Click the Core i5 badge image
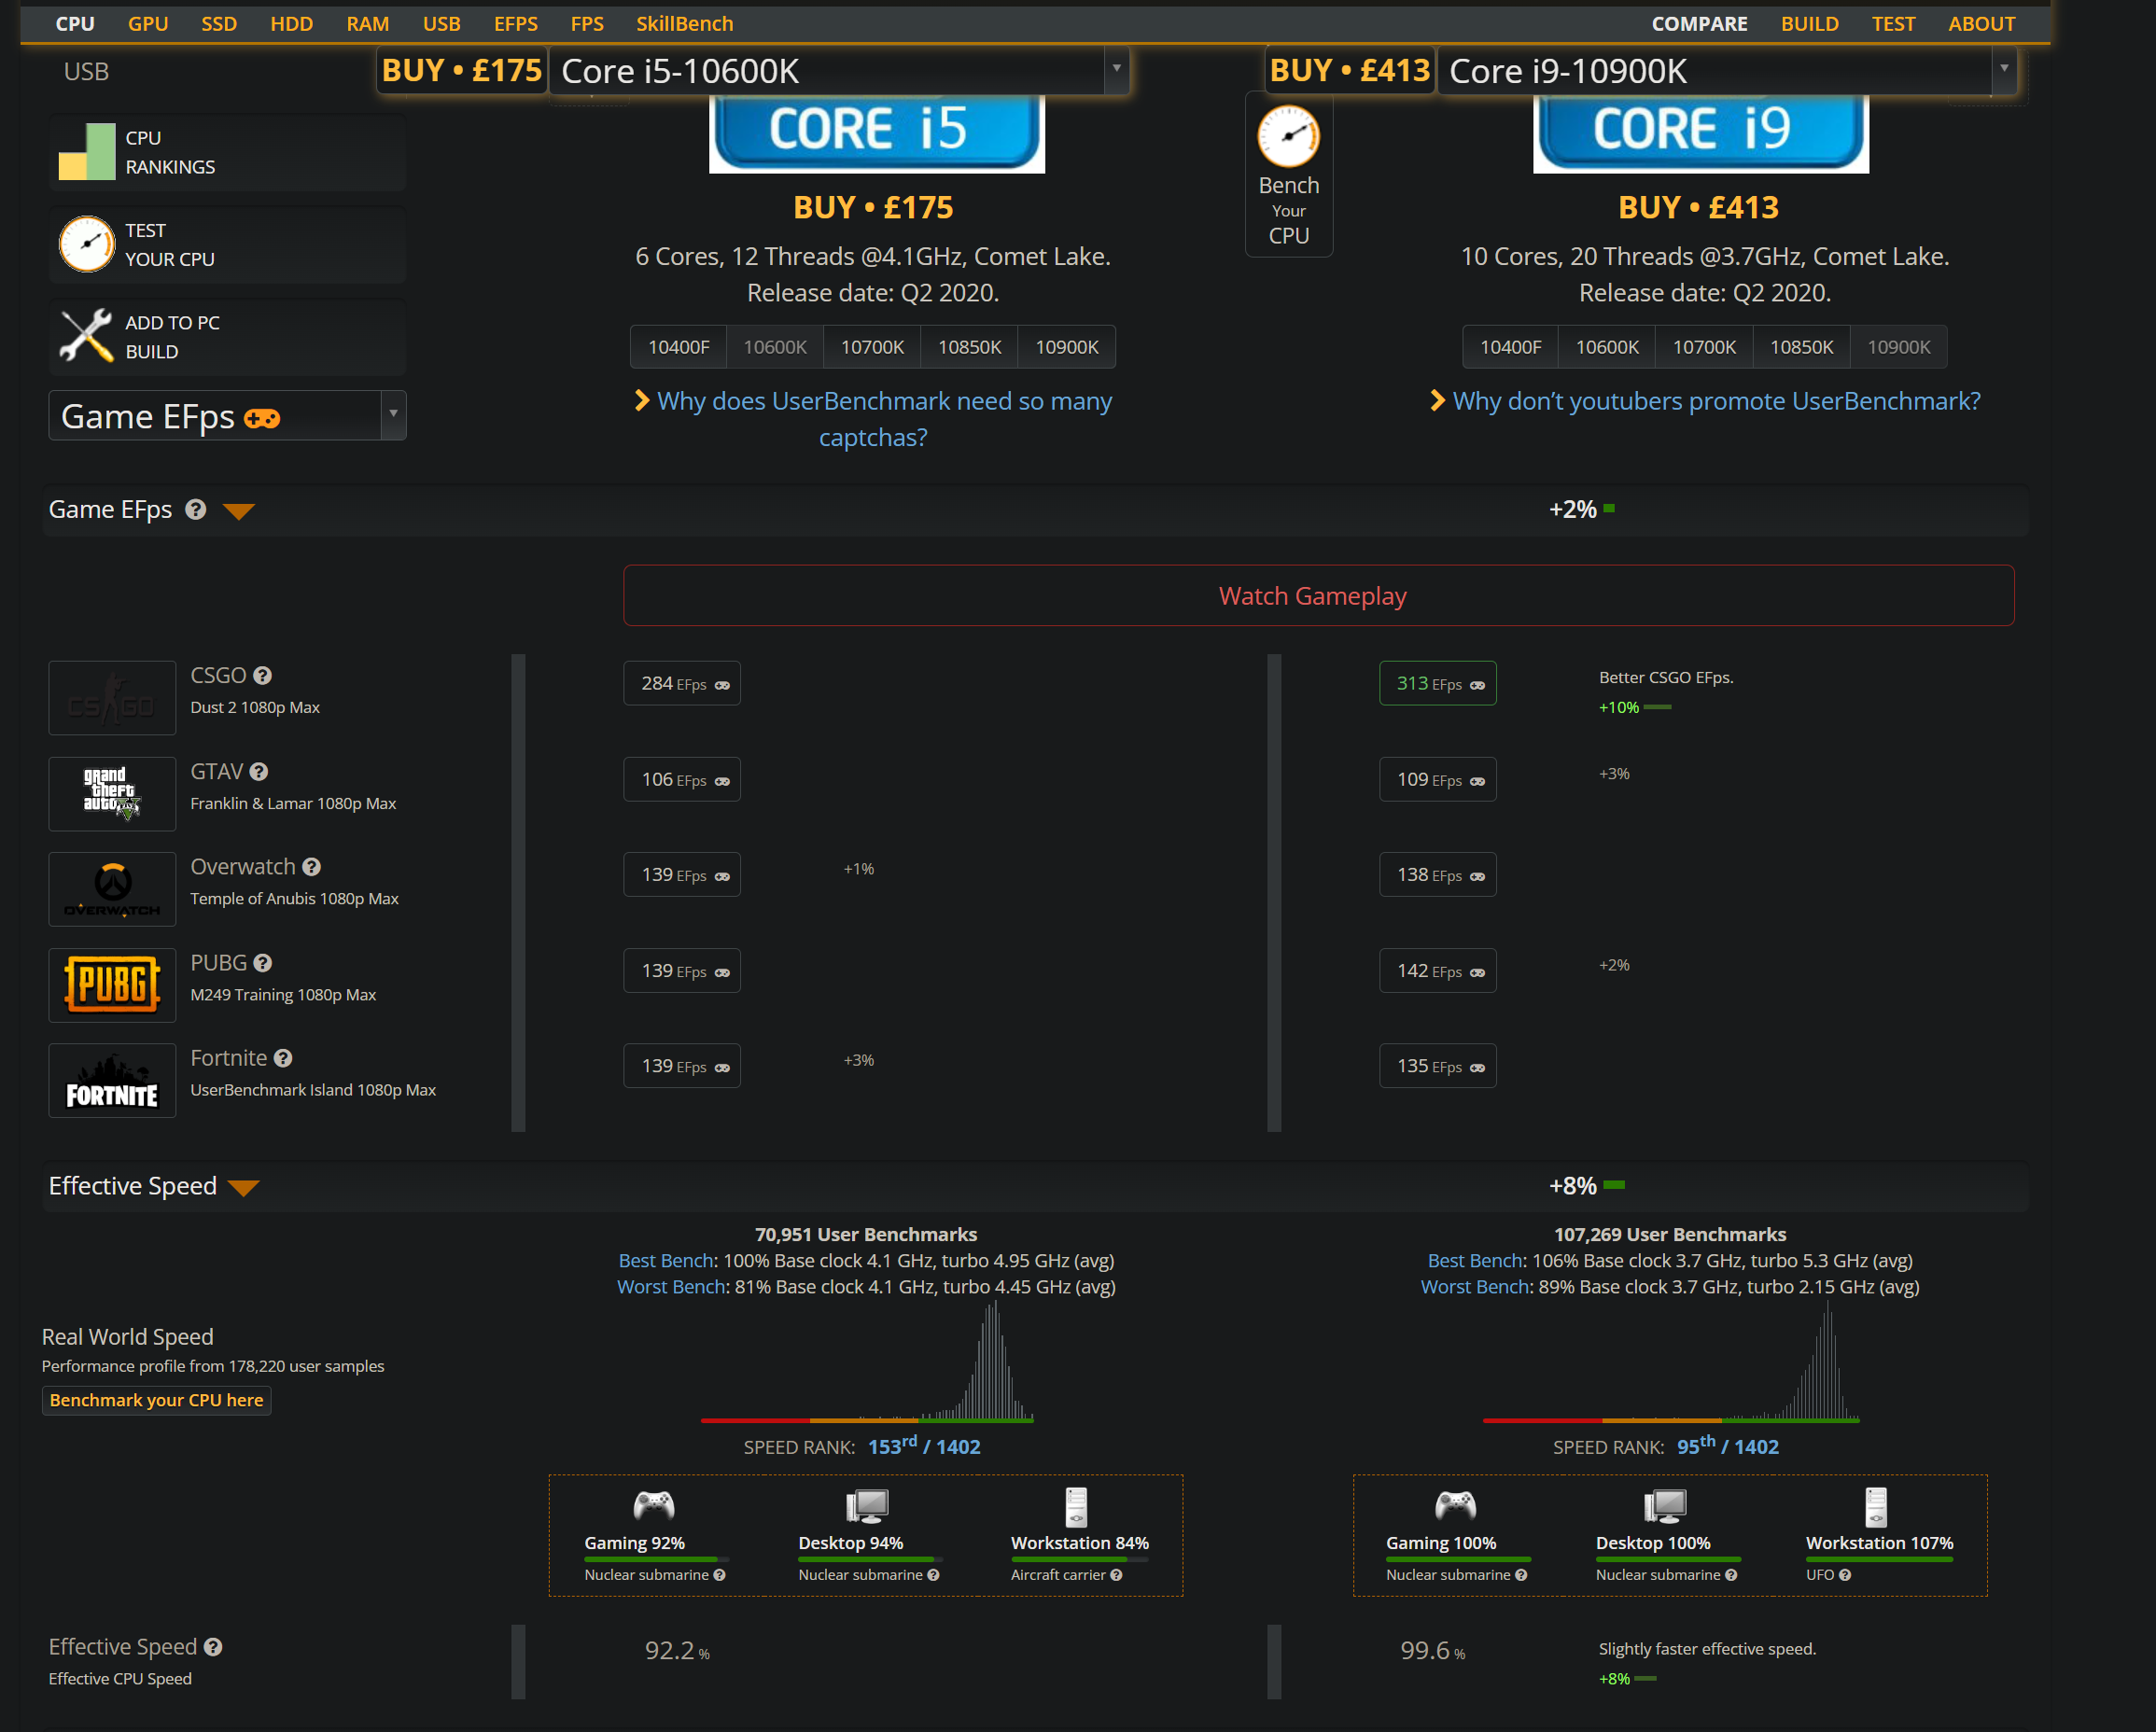 (x=877, y=134)
